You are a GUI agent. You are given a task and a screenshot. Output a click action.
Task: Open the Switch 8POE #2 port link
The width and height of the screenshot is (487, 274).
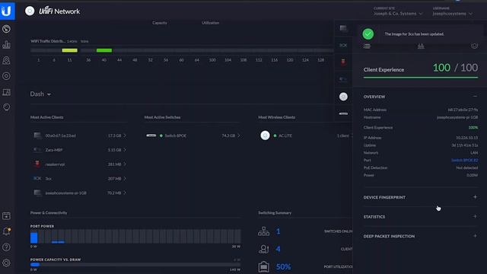point(464,160)
